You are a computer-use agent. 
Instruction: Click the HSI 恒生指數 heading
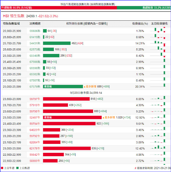(x=13, y=16)
